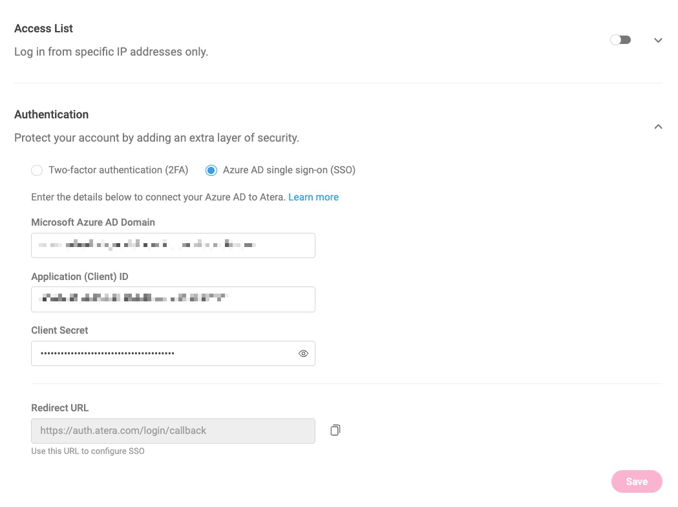This screenshot has width=678, height=507.
Task: Click the Save button
Action: point(637,482)
